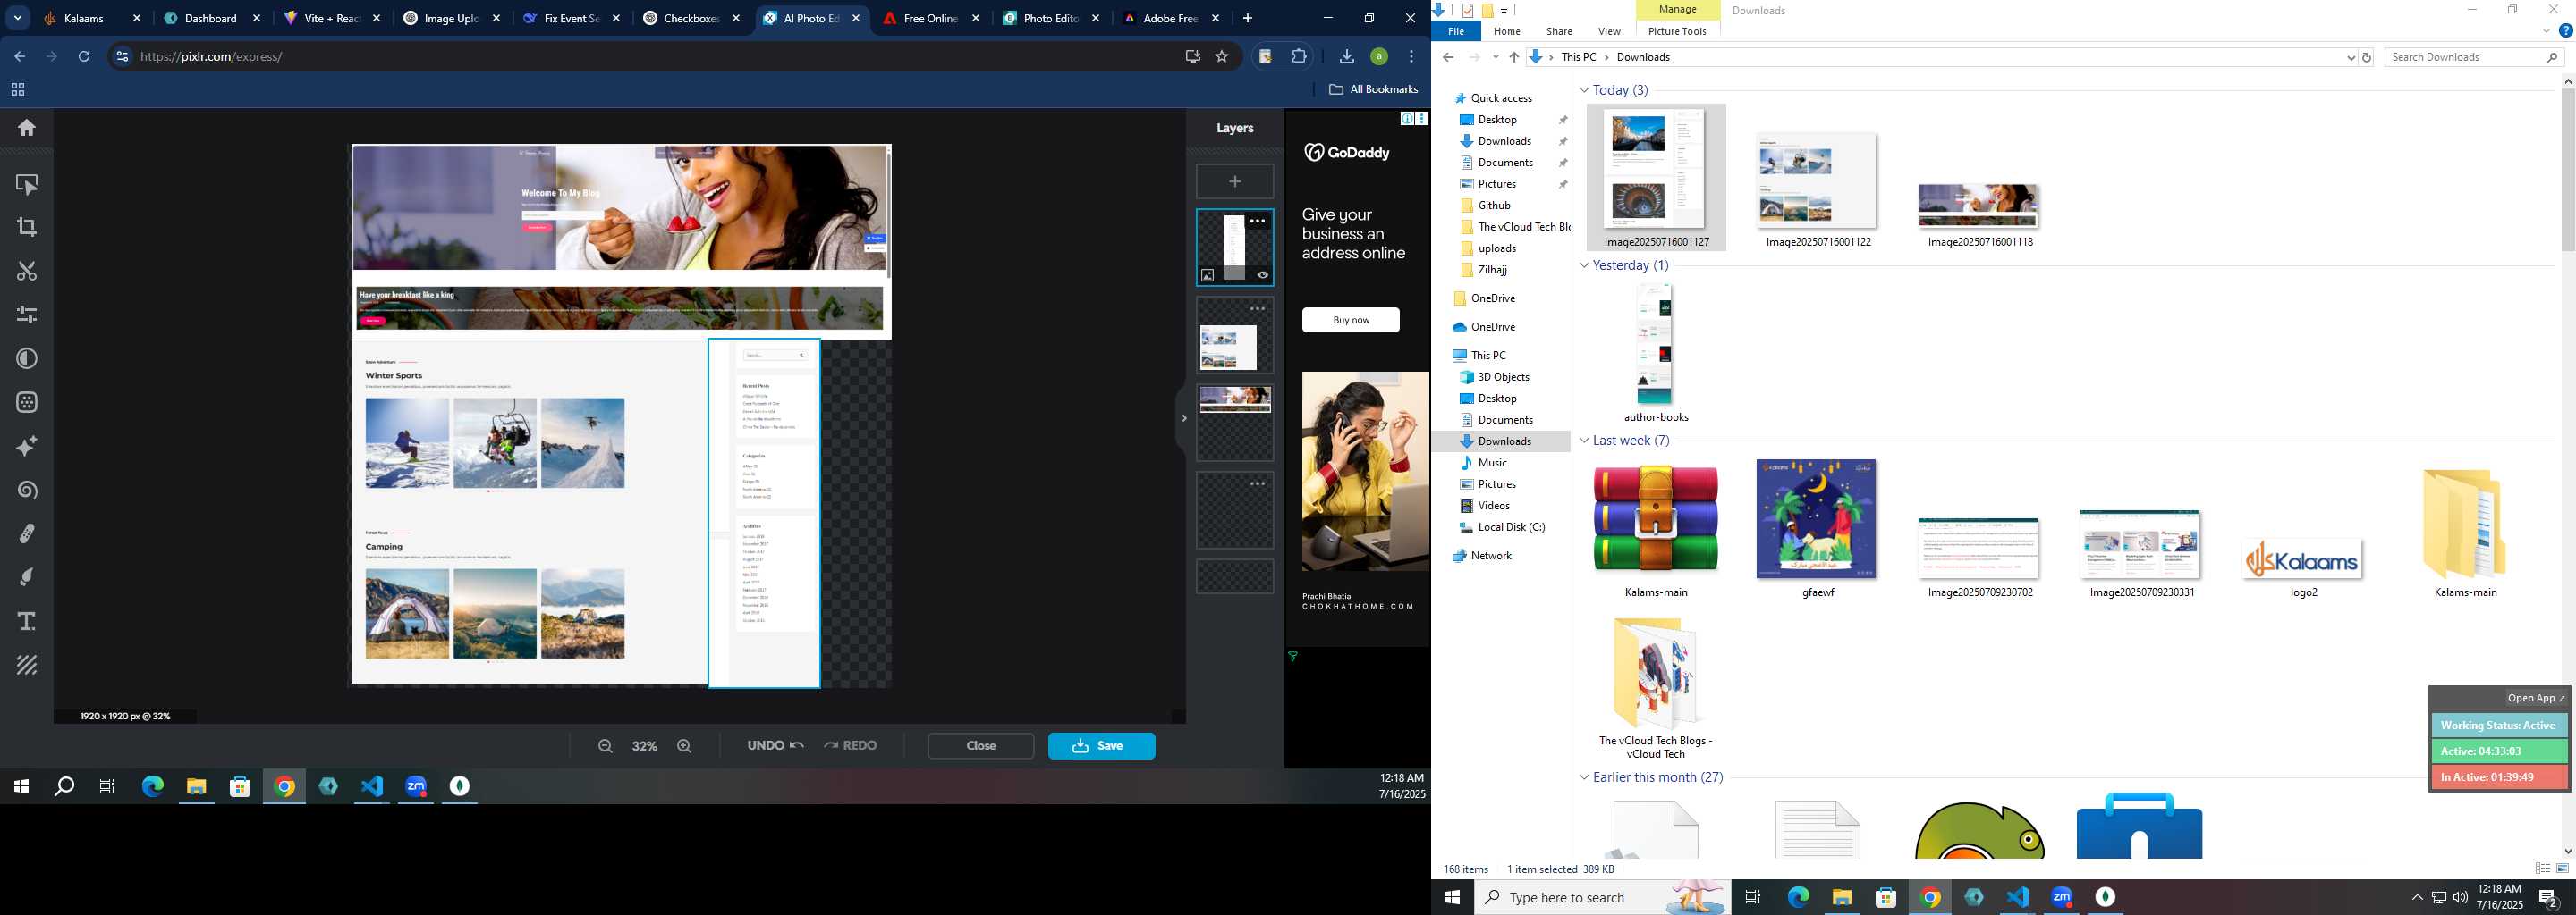Zoom in the canvas with plus magnifier
This screenshot has width=2576, height=915.
tap(684, 746)
